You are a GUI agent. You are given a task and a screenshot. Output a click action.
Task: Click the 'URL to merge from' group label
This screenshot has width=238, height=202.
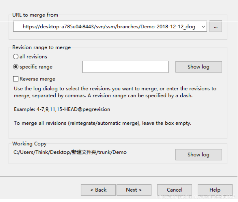click(35, 15)
